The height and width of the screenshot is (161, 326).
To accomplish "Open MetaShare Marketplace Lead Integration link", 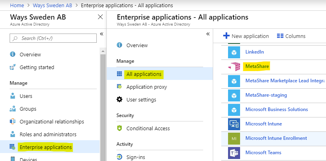I will click(285, 81).
